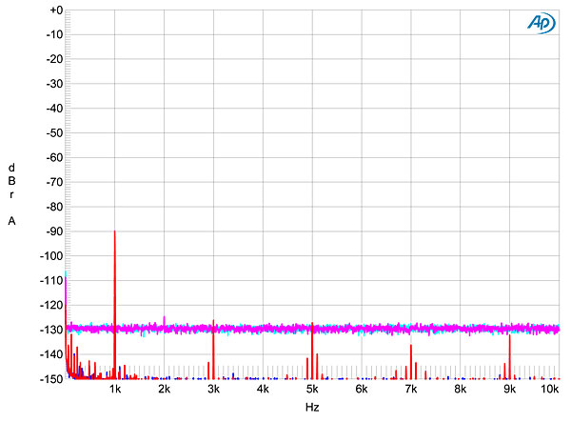Click the small magenta bump at 2k
Image resolution: width=571 pixels, height=422 pixels.
165,319
